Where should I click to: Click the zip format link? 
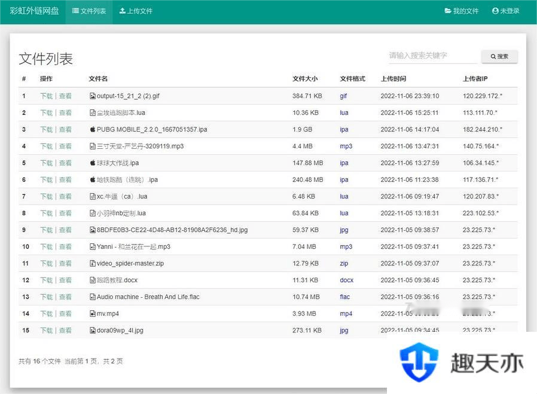[344, 264]
